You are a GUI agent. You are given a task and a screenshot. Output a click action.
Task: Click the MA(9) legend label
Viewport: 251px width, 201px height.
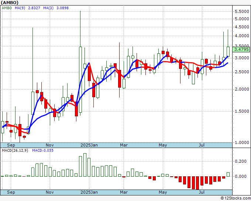point(20,8)
